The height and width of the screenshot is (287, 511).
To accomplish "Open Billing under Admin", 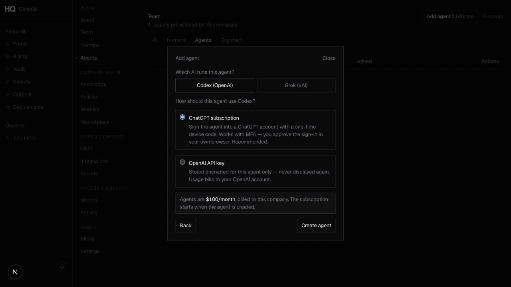I will [87, 239].
